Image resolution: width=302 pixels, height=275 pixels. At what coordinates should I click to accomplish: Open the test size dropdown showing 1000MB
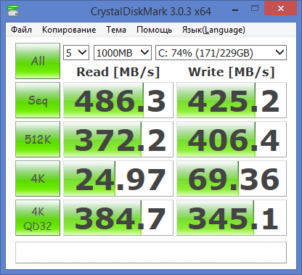click(123, 52)
